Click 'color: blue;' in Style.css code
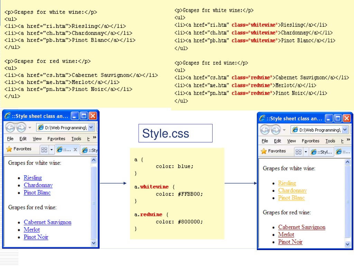 175,167
